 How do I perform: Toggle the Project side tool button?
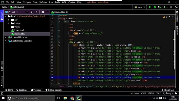(x=2, y=16)
